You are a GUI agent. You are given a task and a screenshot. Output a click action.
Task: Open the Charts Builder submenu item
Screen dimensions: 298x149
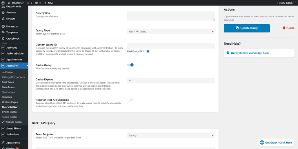9,112
